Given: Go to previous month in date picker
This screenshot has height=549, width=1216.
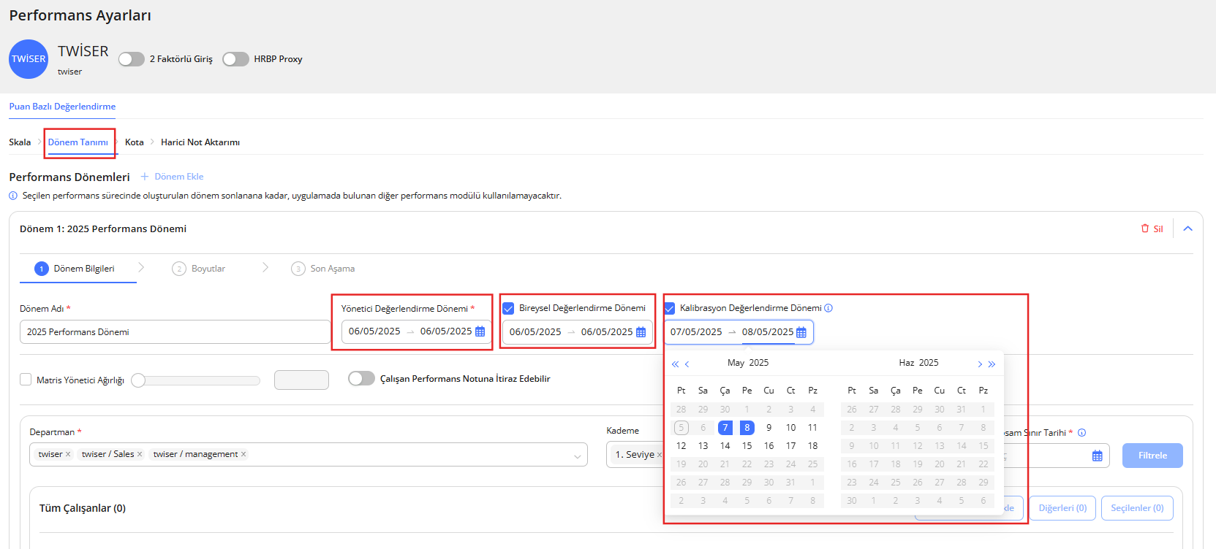Looking at the screenshot, I should 687,364.
